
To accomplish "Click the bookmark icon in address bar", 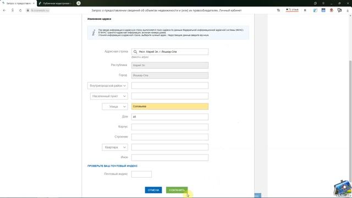I will (305, 10).
